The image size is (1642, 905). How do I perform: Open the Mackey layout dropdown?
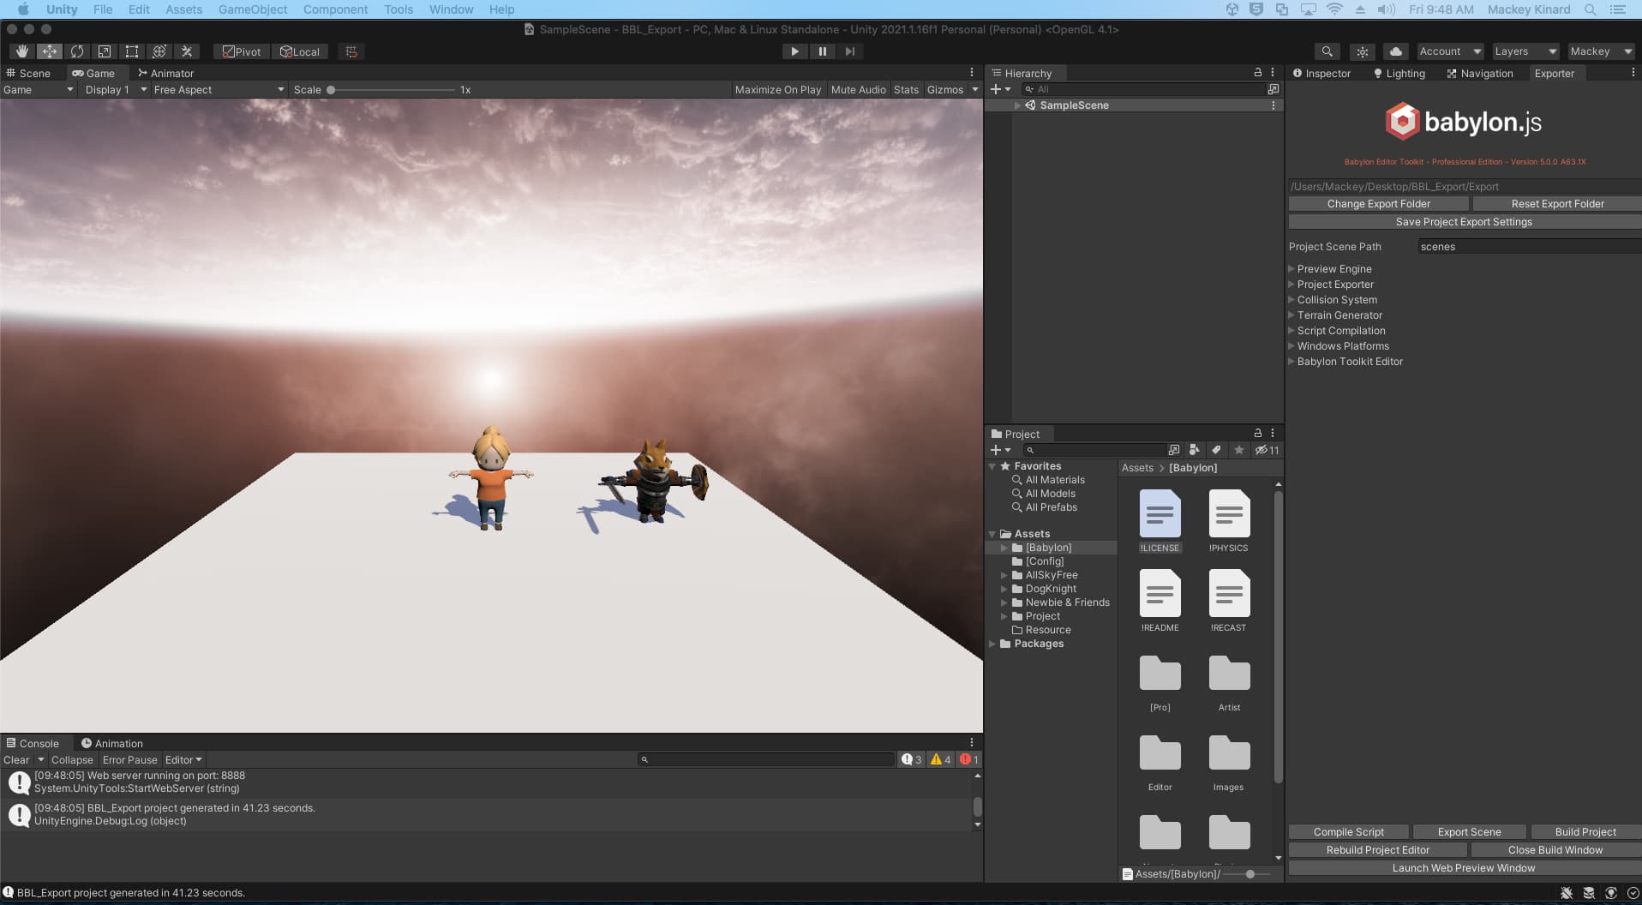(x=1601, y=51)
